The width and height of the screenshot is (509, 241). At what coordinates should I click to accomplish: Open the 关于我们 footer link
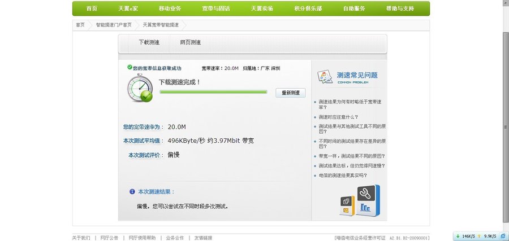coord(81,238)
